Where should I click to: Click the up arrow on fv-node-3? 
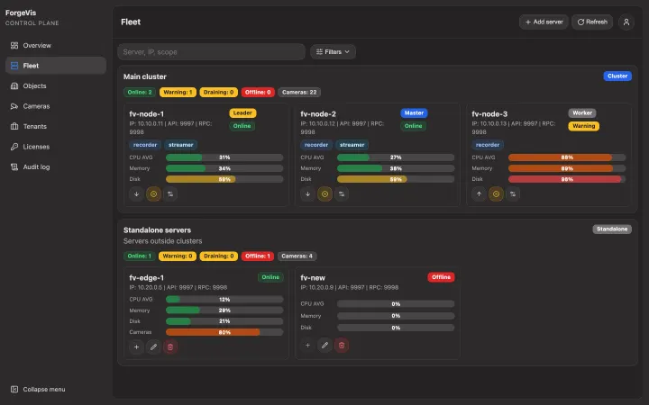coord(479,193)
